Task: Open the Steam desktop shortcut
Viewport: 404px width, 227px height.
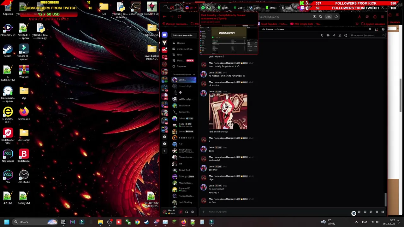Action: 8,51
